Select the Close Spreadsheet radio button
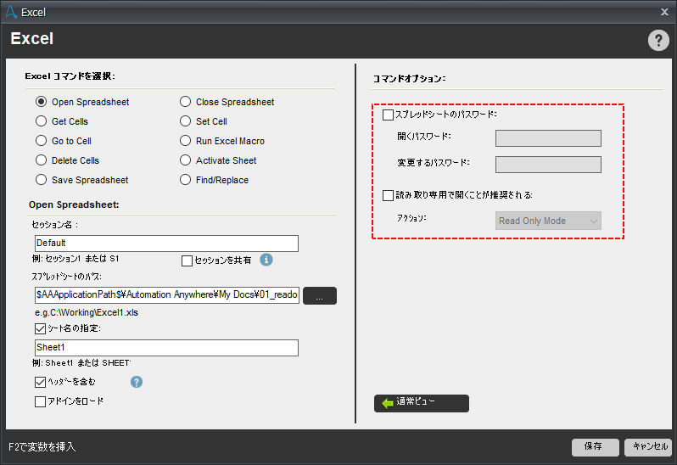This screenshot has width=677, height=465. point(185,102)
